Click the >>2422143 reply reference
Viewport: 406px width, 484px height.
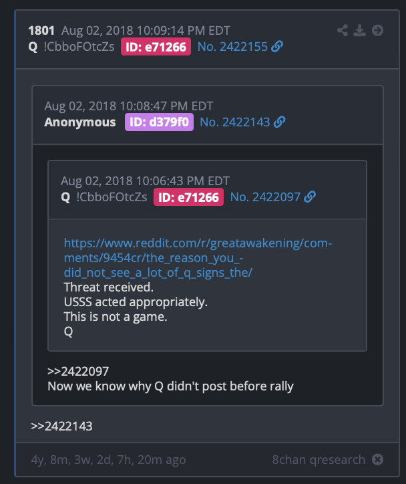(x=61, y=427)
